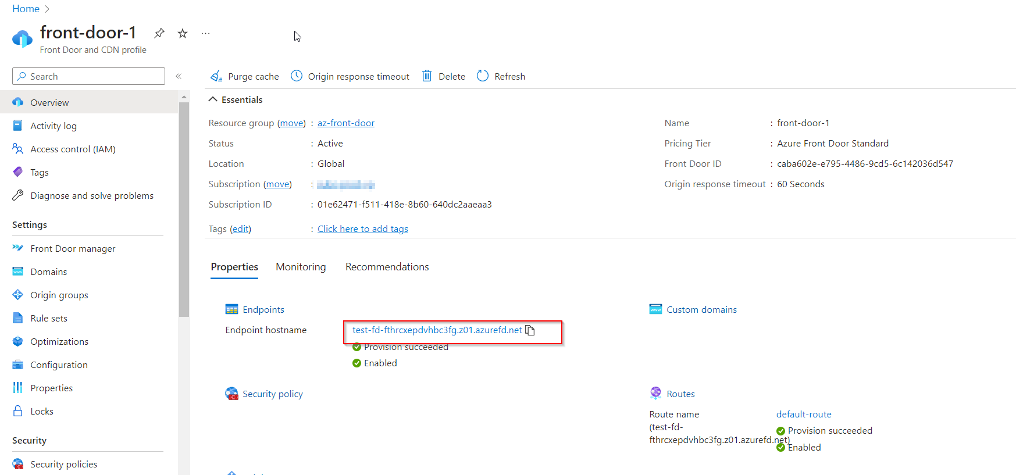Screen dimensions: 1016x475
Task: Add front-door-1 to favorites star
Action: coord(183,33)
